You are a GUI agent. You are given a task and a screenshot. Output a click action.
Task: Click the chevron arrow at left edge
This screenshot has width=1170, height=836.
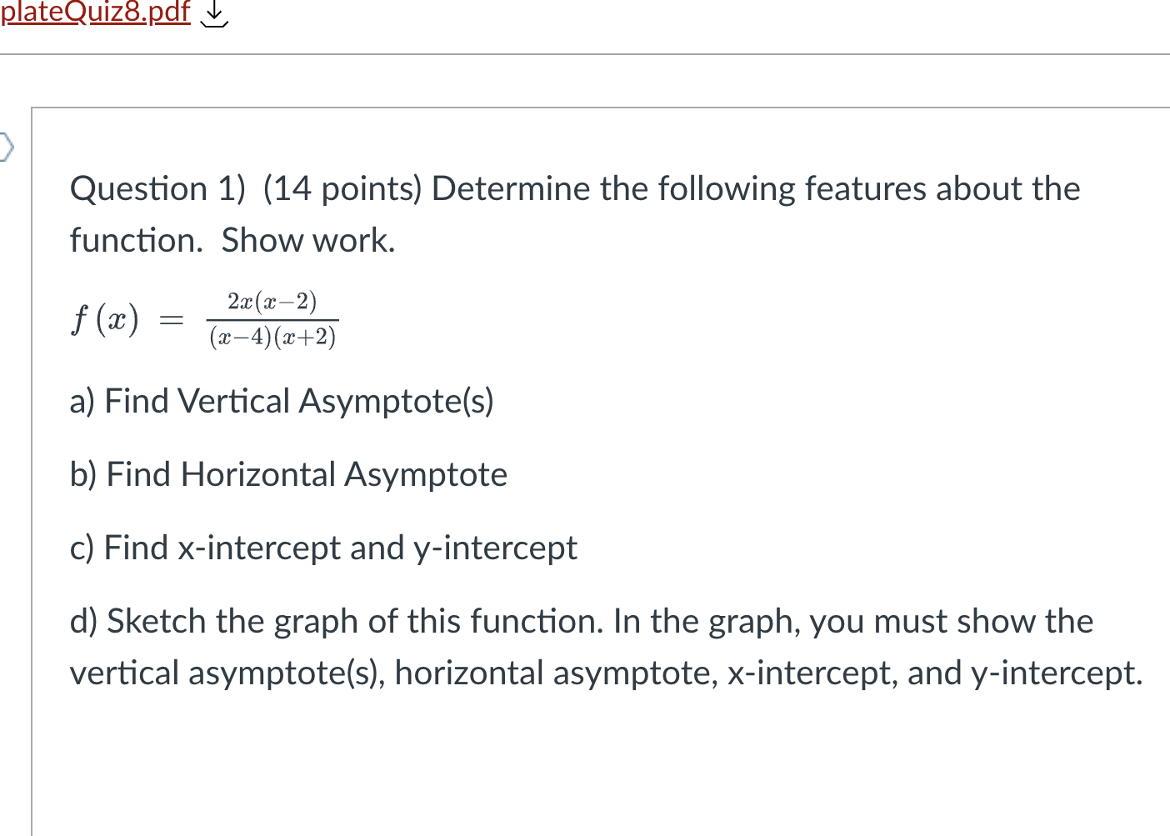(7, 148)
